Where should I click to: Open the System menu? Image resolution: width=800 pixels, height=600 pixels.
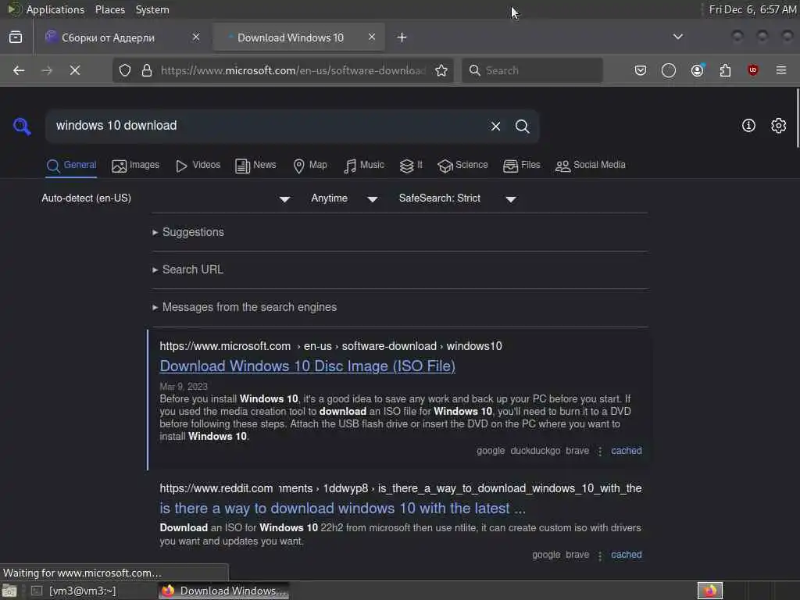tap(152, 9)
